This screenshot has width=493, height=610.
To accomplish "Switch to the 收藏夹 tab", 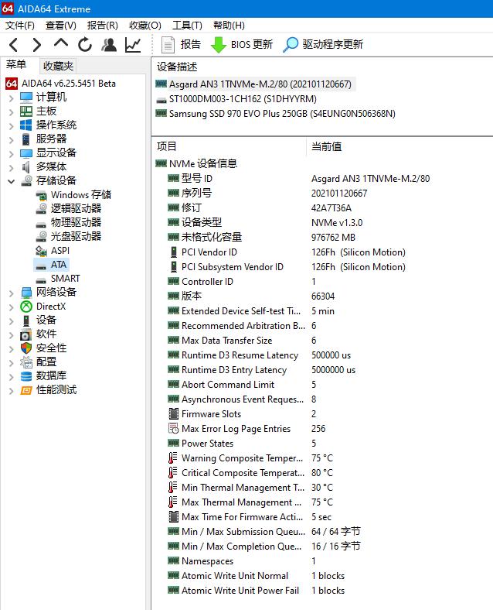I will [x=58, y=66].
